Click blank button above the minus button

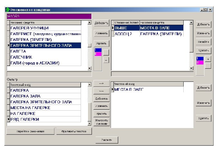tap(106, 53)
